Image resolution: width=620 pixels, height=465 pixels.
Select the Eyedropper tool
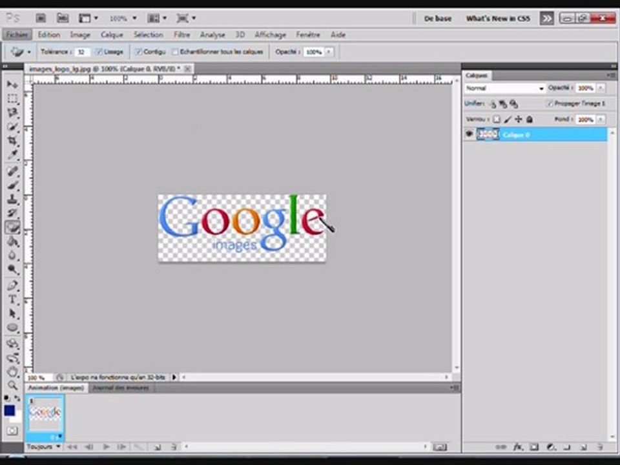(x=12, y=154)
